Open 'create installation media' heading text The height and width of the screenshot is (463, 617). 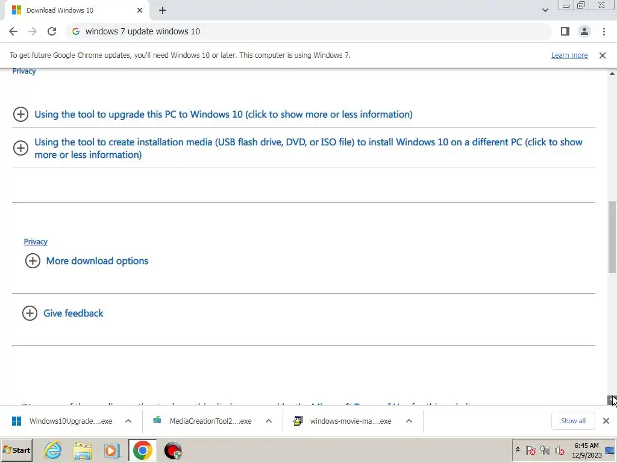pyautogui.click(x=308, y=148)
